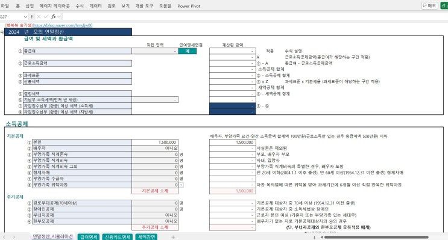Select the 형제자매 count cell
Screen dimensions: 448x240
(155, 173)
